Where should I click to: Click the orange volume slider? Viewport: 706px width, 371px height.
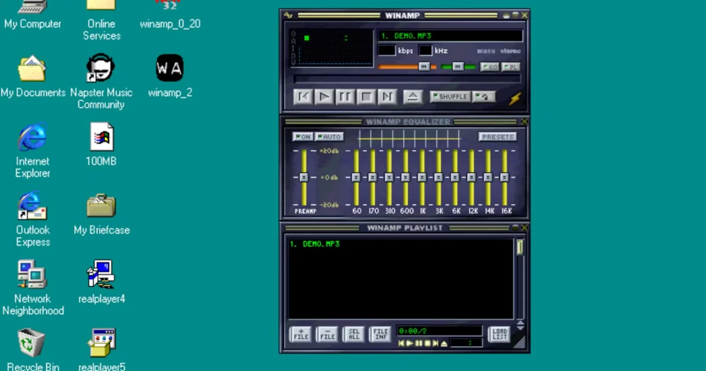tap(407, 67)
